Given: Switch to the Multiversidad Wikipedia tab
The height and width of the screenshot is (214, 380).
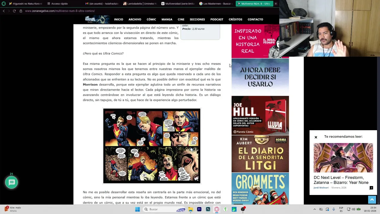Looking at the screenshot, I should pyautogui.click(x=178, y=4).
